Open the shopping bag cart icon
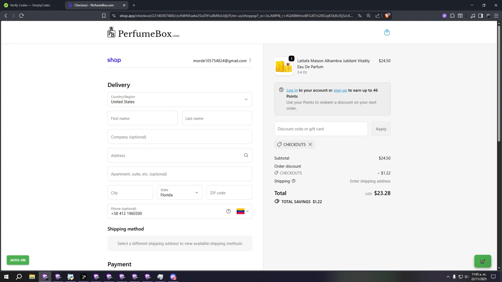The image size is (502, 282). point(387,32)
